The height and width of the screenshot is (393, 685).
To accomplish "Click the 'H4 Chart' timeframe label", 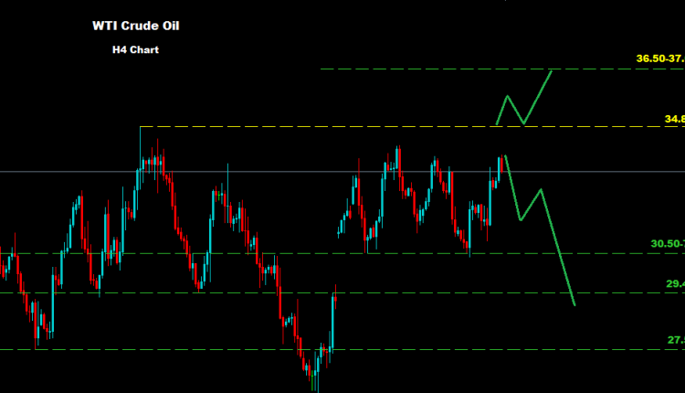I will (x=135, y=50).
